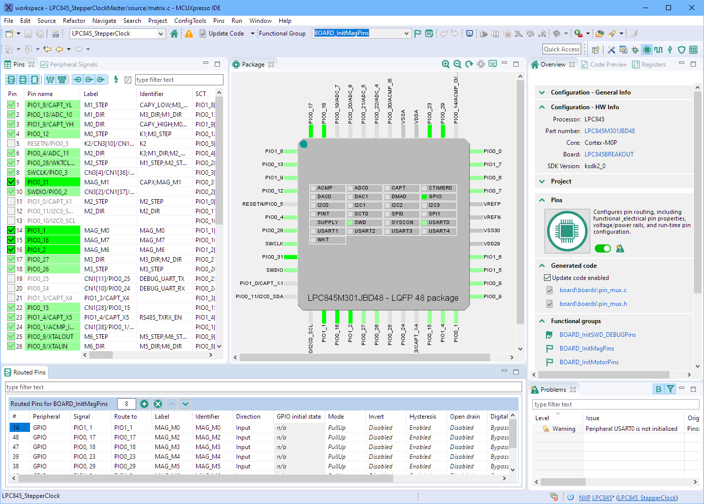The width and height of the screenshot is (704, 504).
Task: Open the ConfigTools menu
Action: (x=190, y=21)
